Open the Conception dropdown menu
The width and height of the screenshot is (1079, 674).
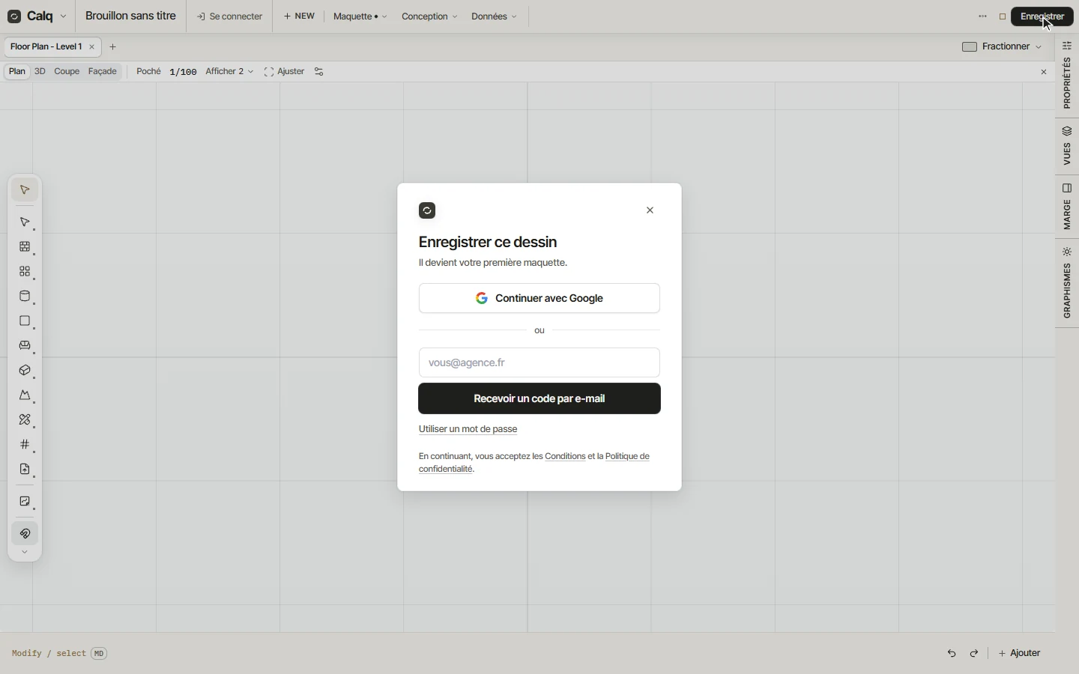(x=429, y=16)
